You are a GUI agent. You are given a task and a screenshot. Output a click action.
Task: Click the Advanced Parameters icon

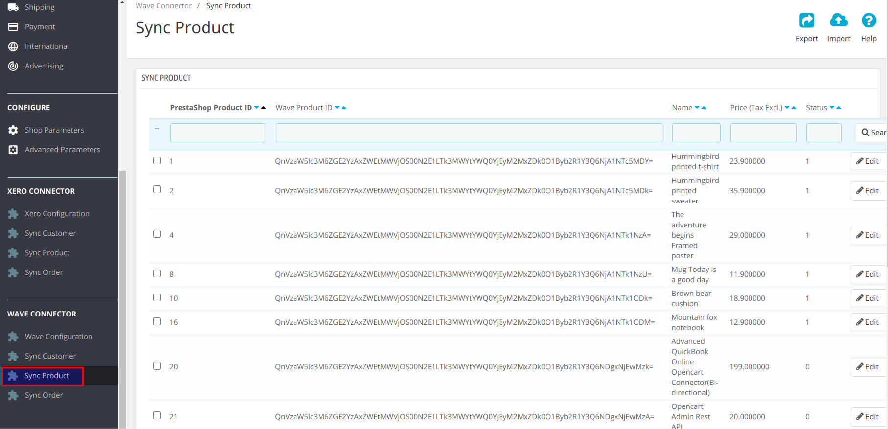pyautogui.click(x=13, y=150)
